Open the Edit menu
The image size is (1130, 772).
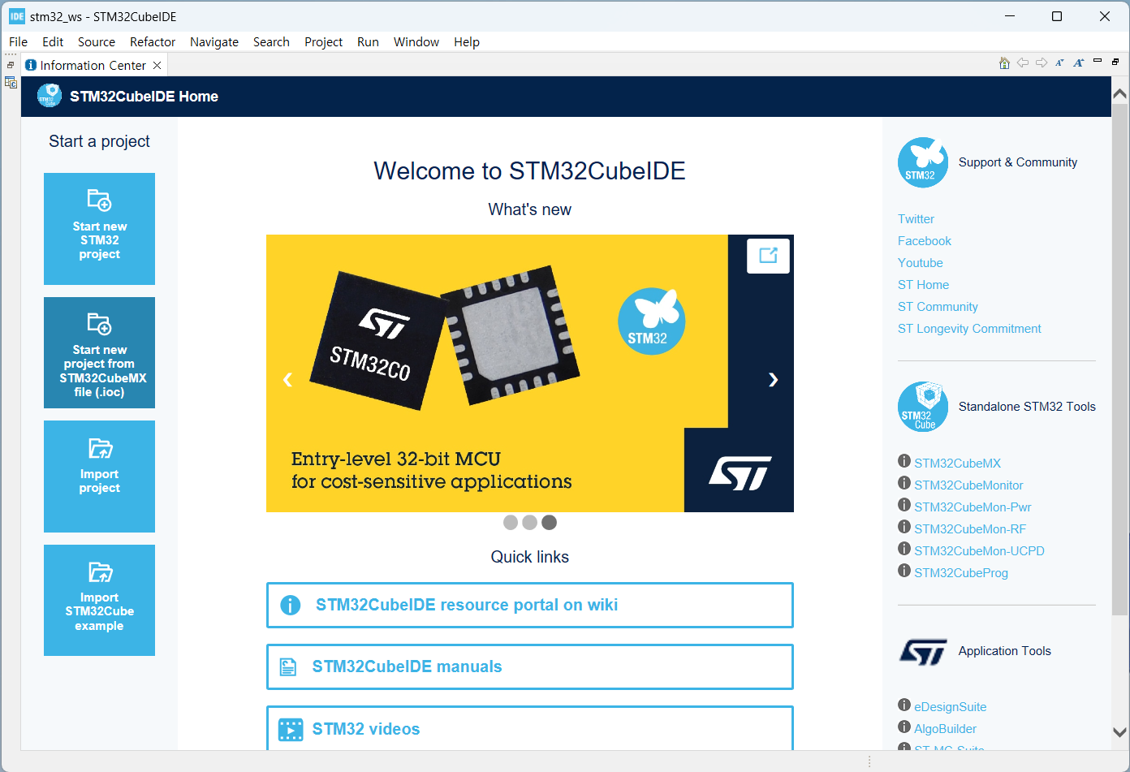pyautogui.click(x=53, y=42)
